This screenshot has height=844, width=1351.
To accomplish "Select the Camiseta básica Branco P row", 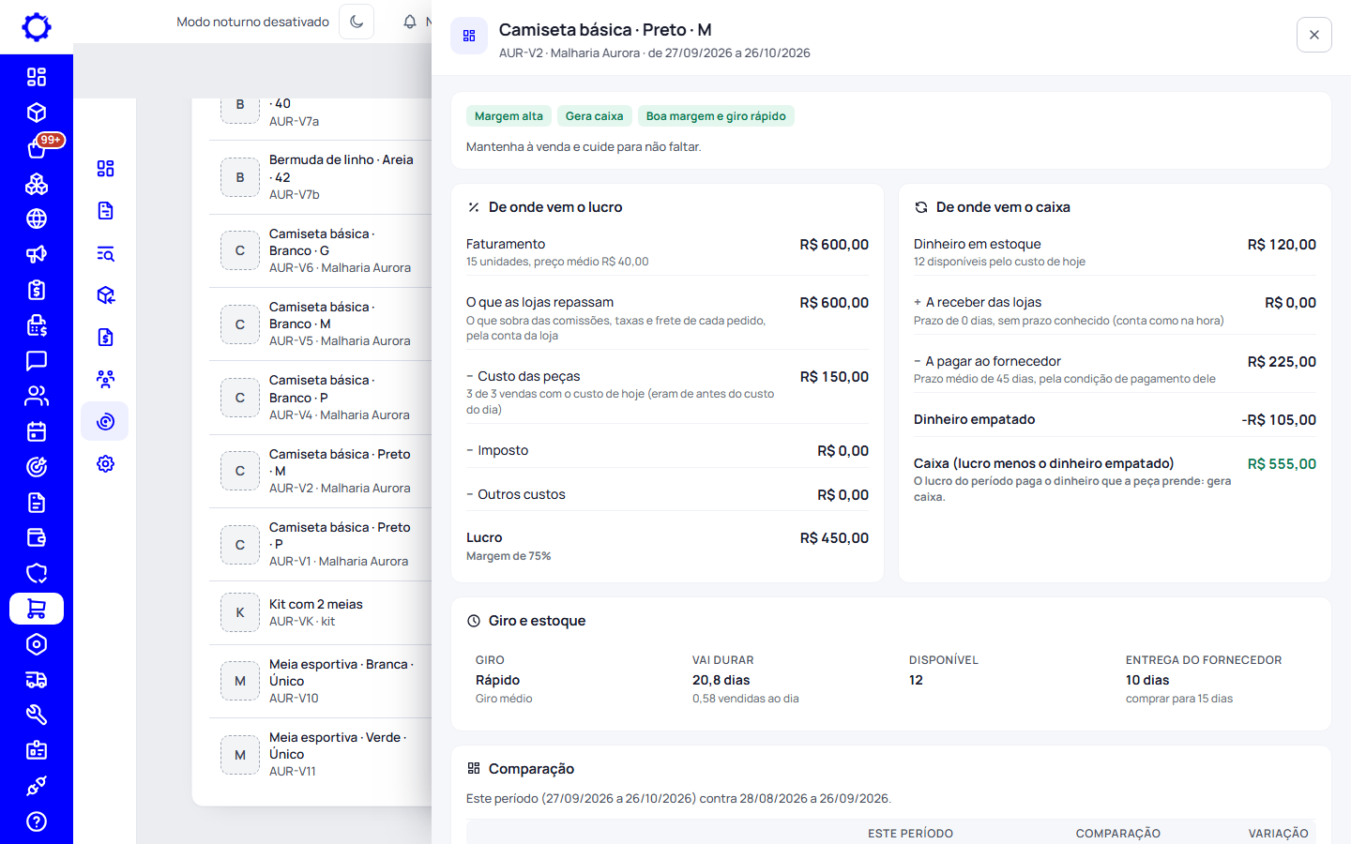I will tap(320, 397).
